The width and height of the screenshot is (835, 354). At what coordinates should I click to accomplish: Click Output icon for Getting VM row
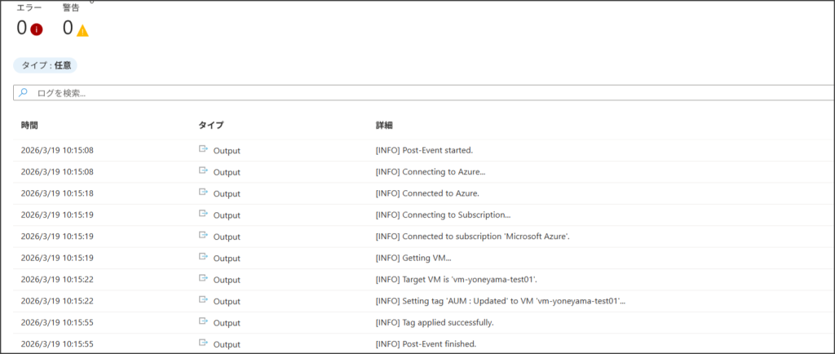pos(204,258)
